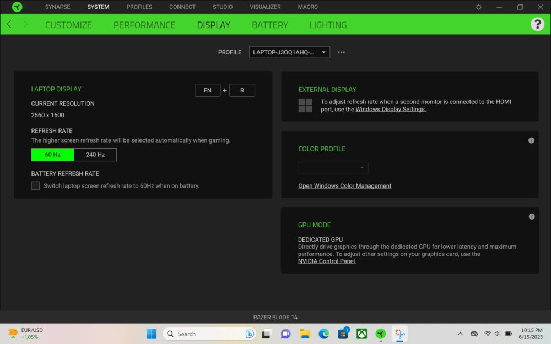The height and width of the screenshot is (344, 551).
Task: Switch to Razer Synapse taskbar icon
Action: [x=381, y=334]
